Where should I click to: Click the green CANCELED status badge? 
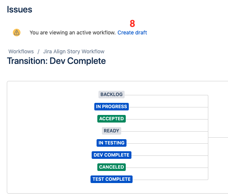coord(111,167)
